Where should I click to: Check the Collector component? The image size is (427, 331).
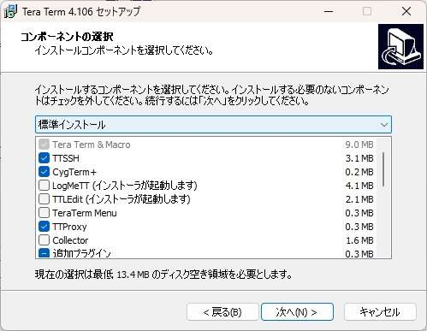(44, 240)
